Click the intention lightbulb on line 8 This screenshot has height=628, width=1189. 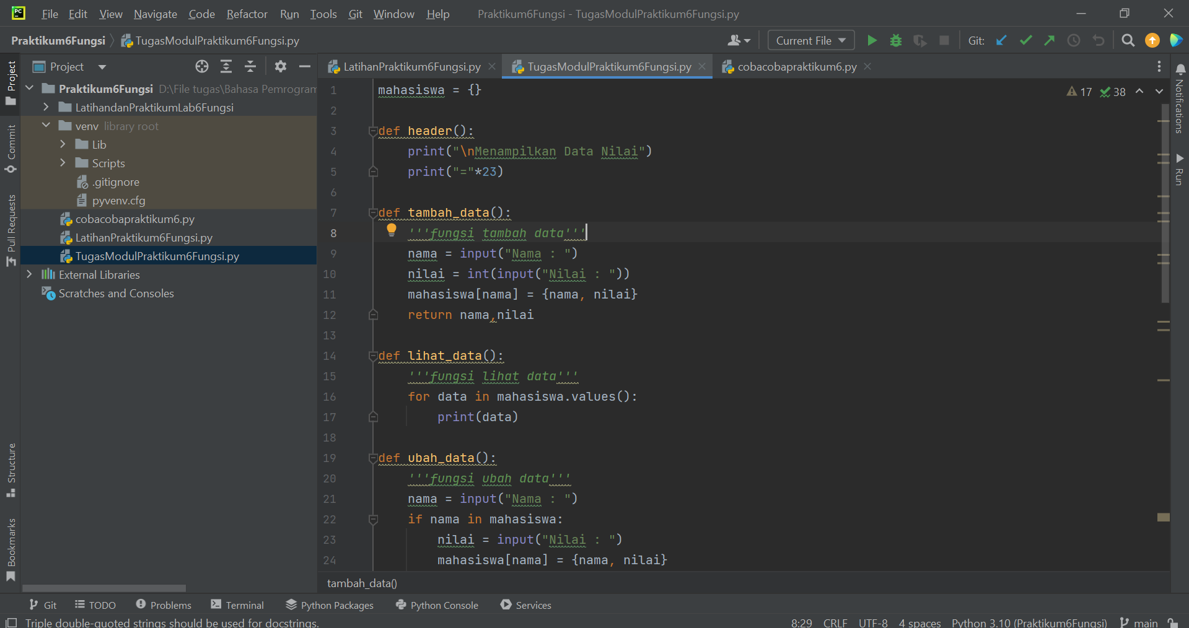coord(392,230)
